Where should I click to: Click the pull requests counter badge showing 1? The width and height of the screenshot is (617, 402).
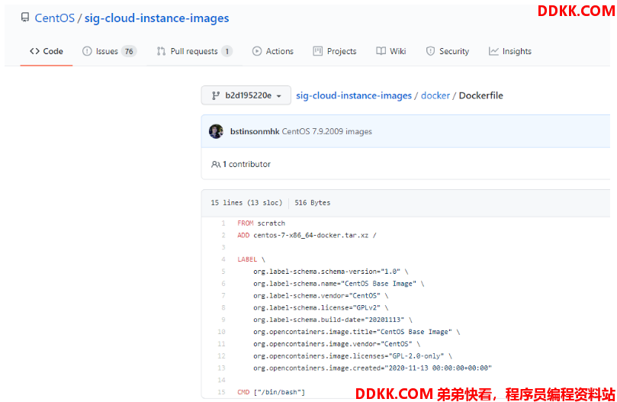[227, 51]
